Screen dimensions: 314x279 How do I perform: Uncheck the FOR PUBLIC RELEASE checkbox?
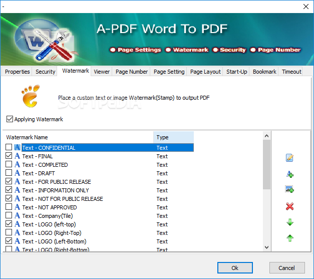9,181
